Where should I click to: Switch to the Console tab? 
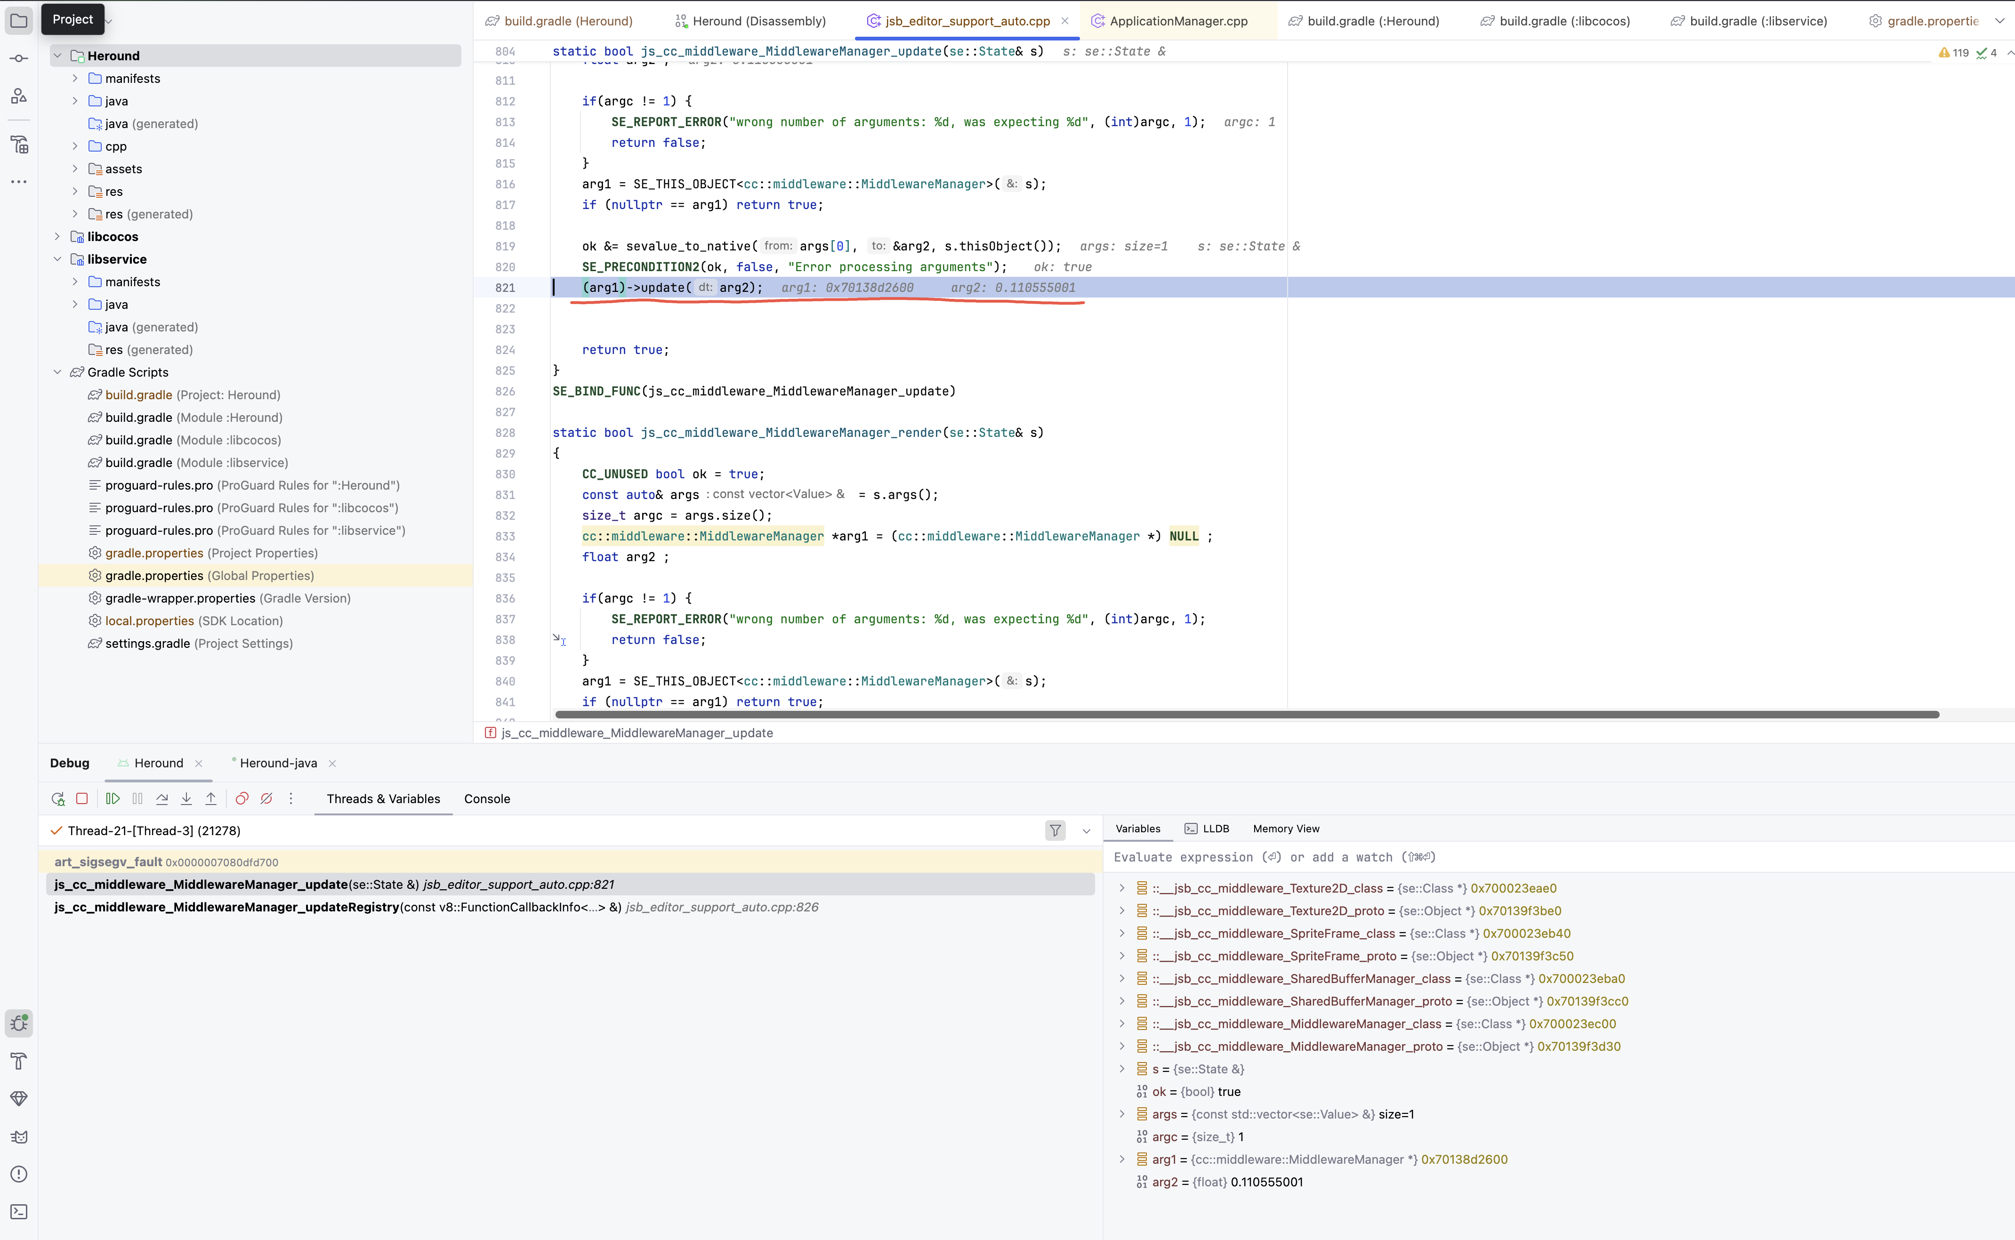click(x=486, y=799)
